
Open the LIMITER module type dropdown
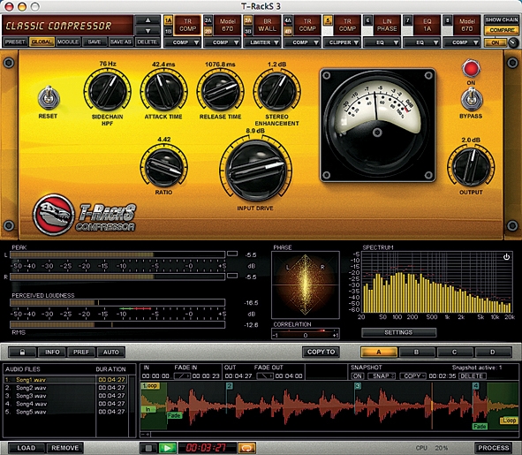click(x=262, y=42)
